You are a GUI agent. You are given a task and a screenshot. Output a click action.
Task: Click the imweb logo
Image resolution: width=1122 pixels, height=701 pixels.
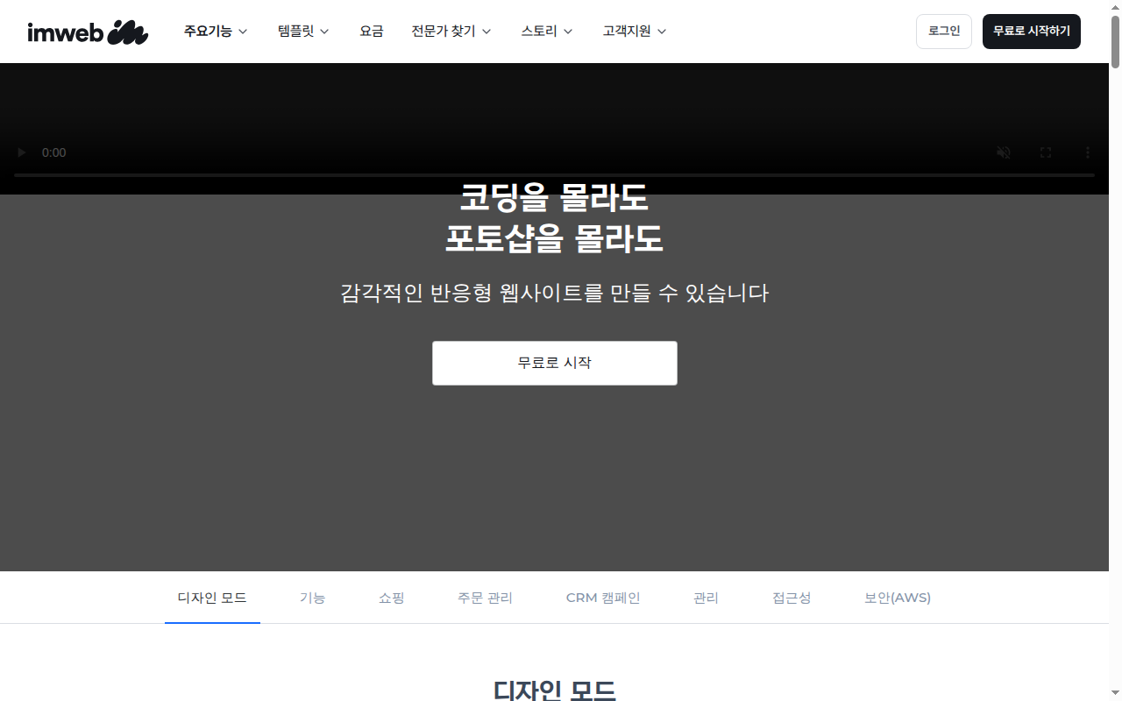click(88, 32)
